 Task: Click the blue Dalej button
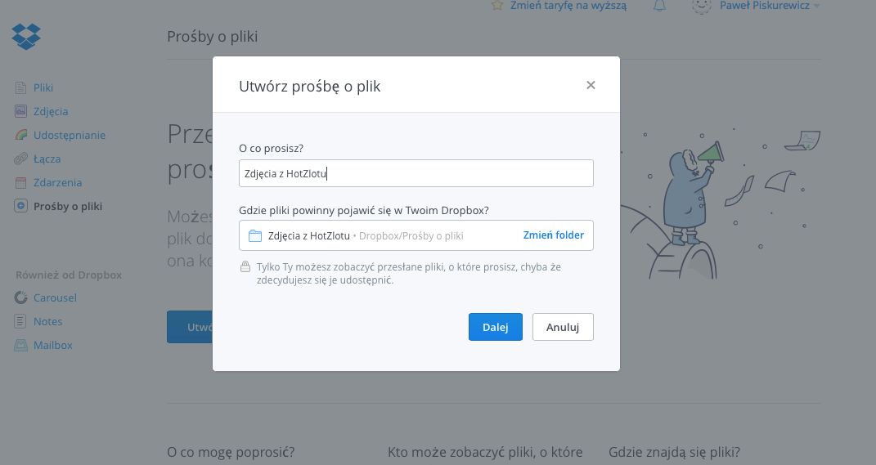(x=496, y=327)
